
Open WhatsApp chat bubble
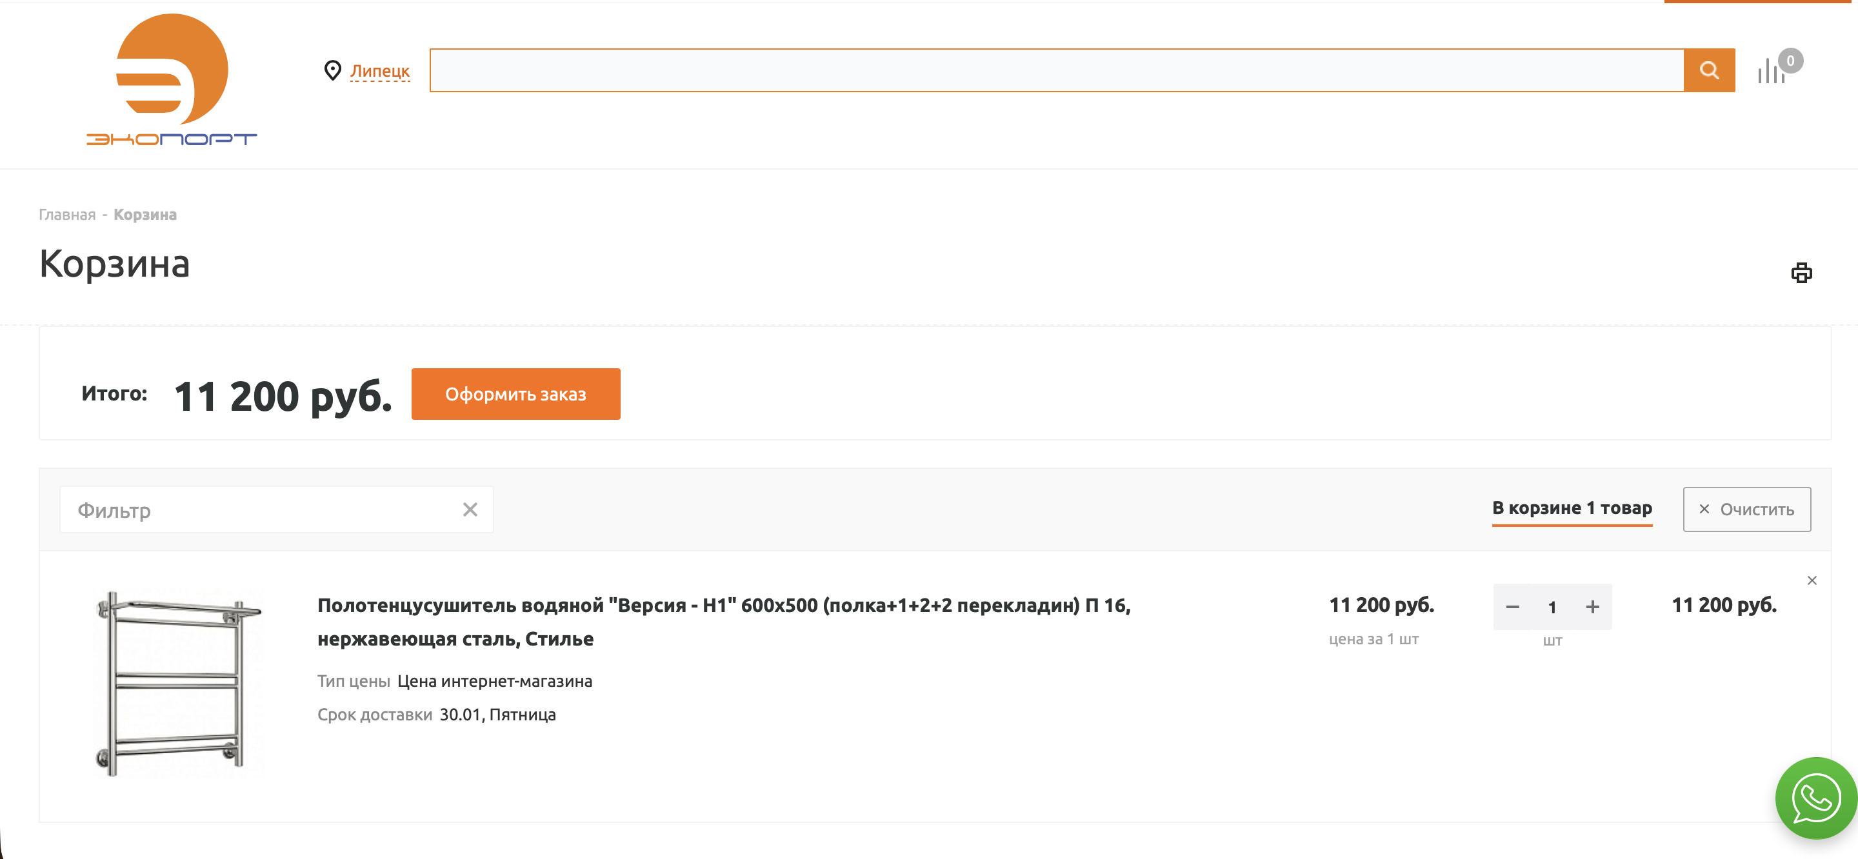[x=1815, y=798]
